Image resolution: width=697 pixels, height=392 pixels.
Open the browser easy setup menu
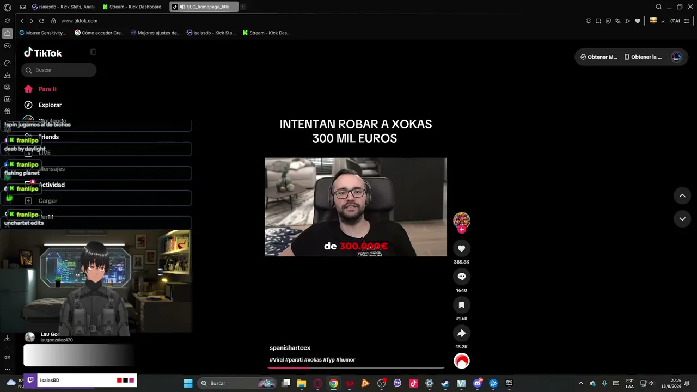[688, 21]
